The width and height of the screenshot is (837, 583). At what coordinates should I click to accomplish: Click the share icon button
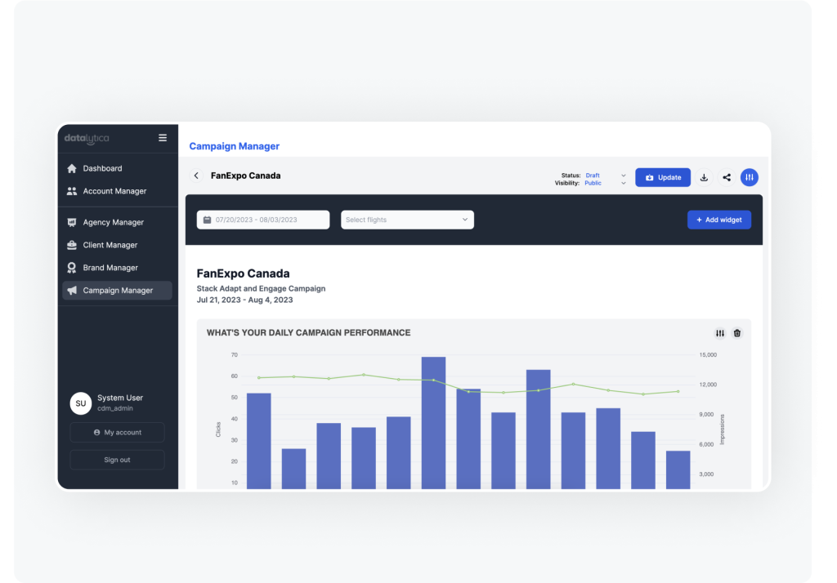point(727,178)
